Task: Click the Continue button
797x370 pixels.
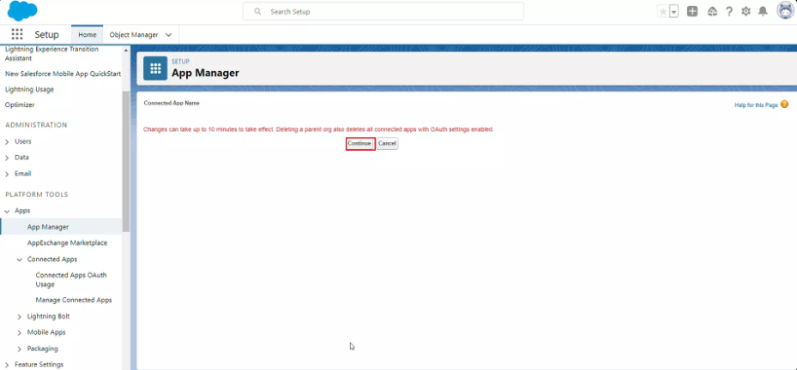Action: (359, 144)
